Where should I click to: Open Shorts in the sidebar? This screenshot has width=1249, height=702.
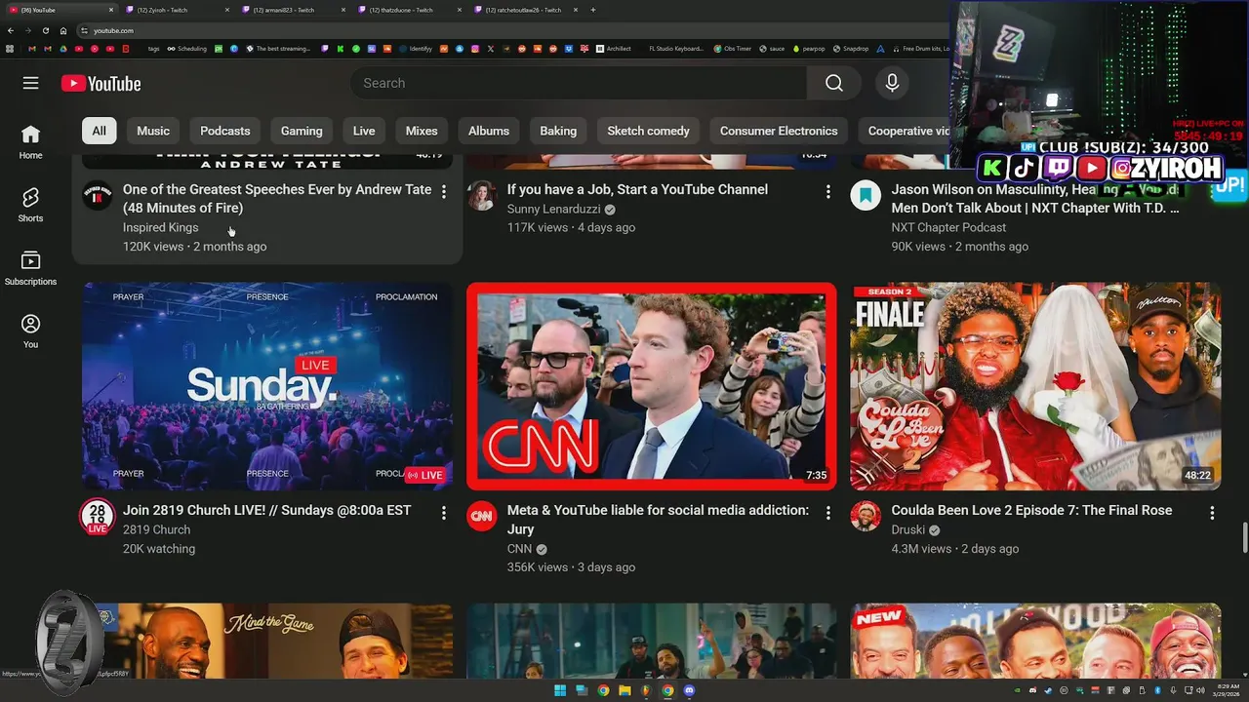pos(31,205)
